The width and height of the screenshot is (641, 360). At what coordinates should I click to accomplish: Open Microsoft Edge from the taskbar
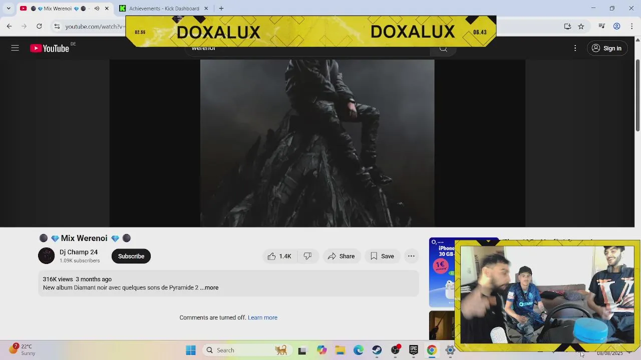pos(359,350)
